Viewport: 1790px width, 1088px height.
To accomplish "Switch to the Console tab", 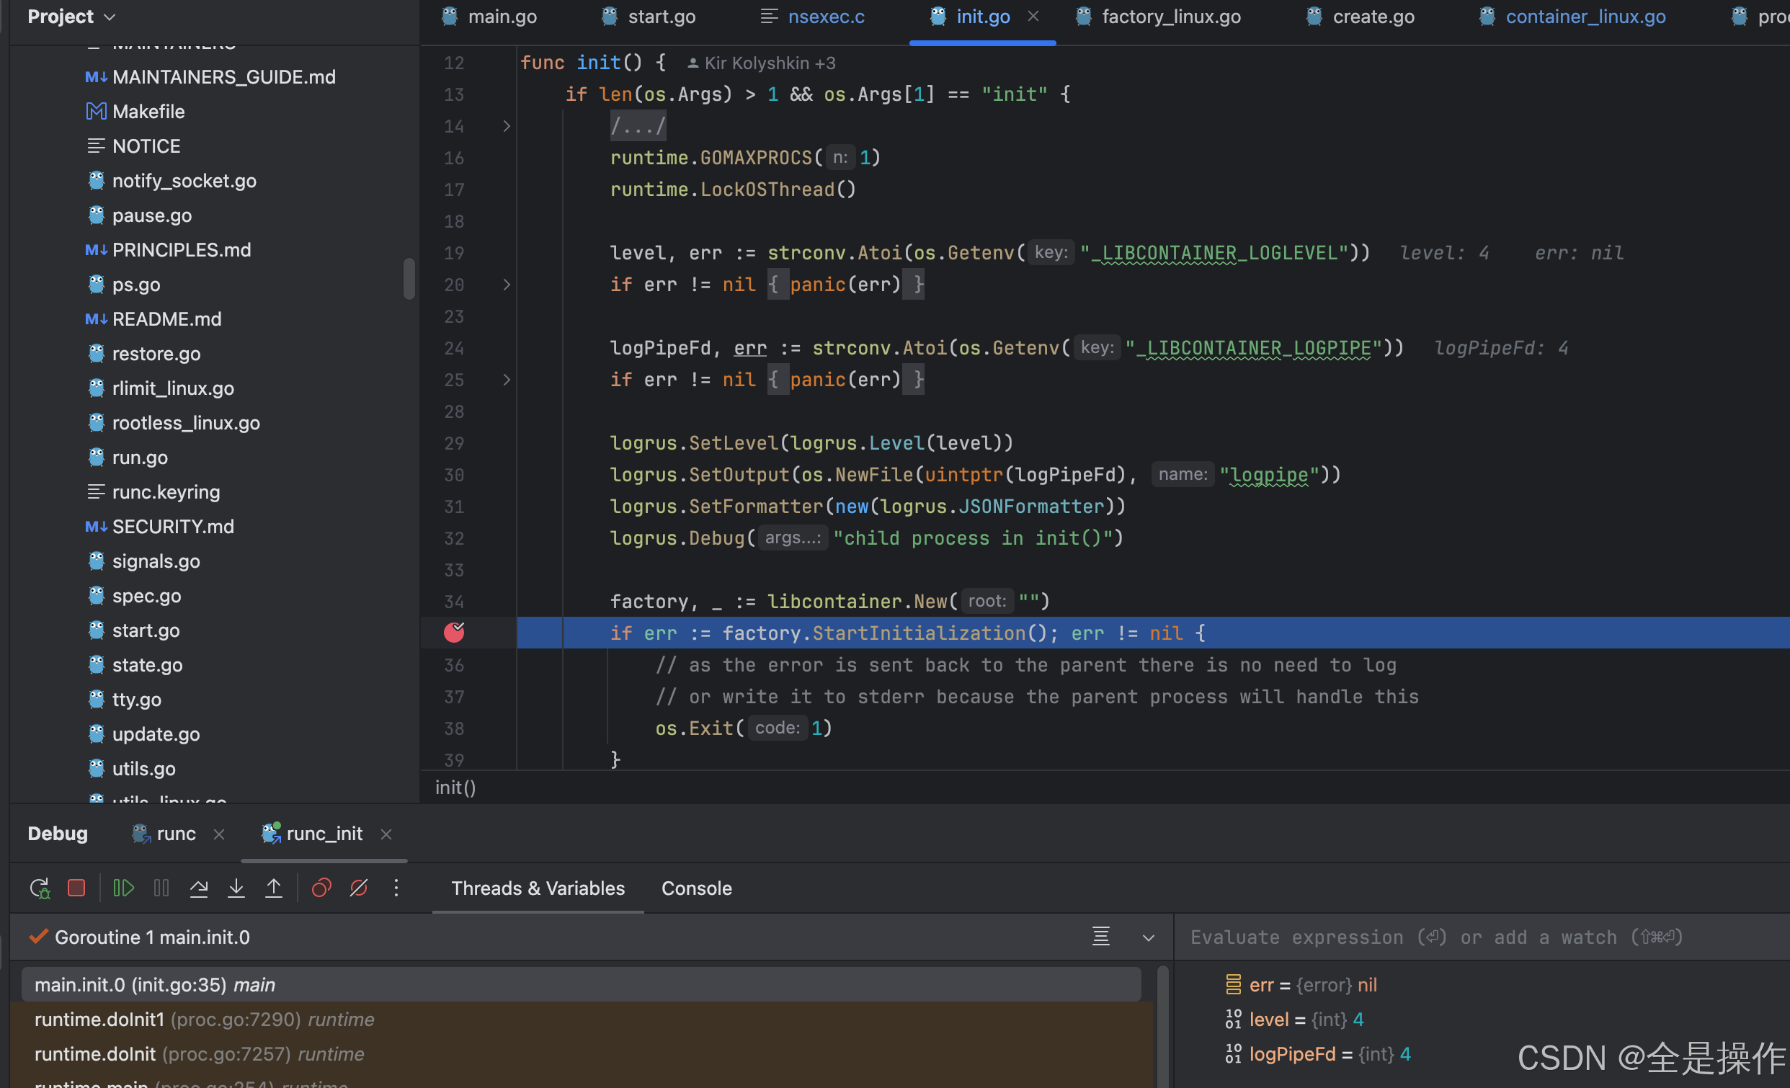I will (x=696, y=888).
